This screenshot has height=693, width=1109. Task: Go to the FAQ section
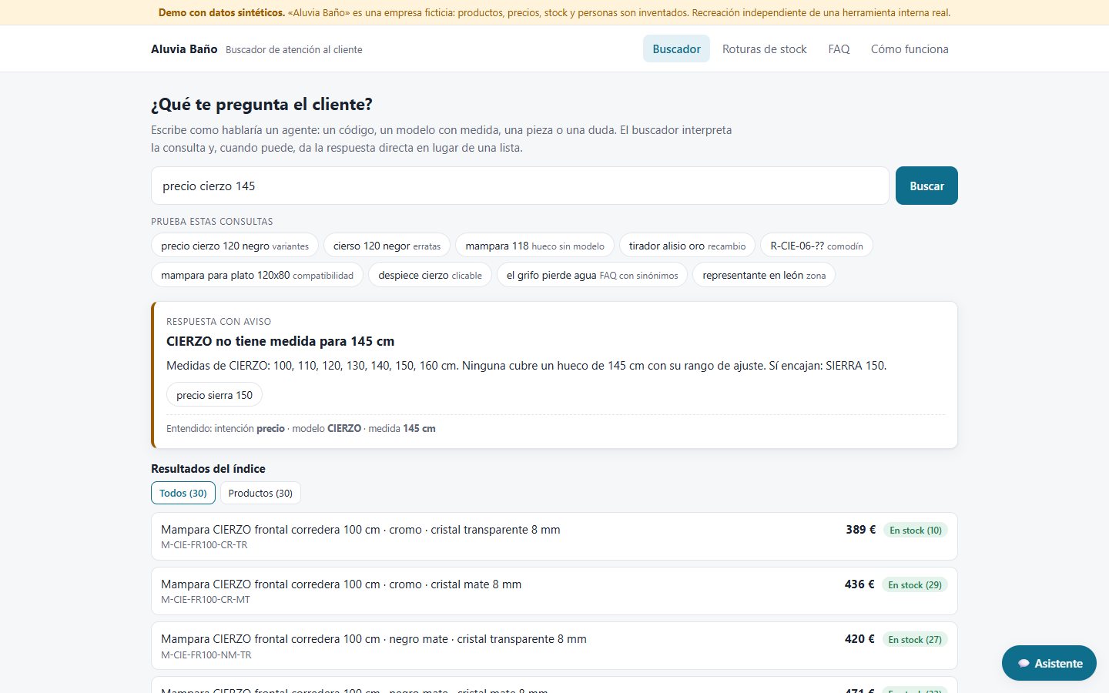(839, 49)
